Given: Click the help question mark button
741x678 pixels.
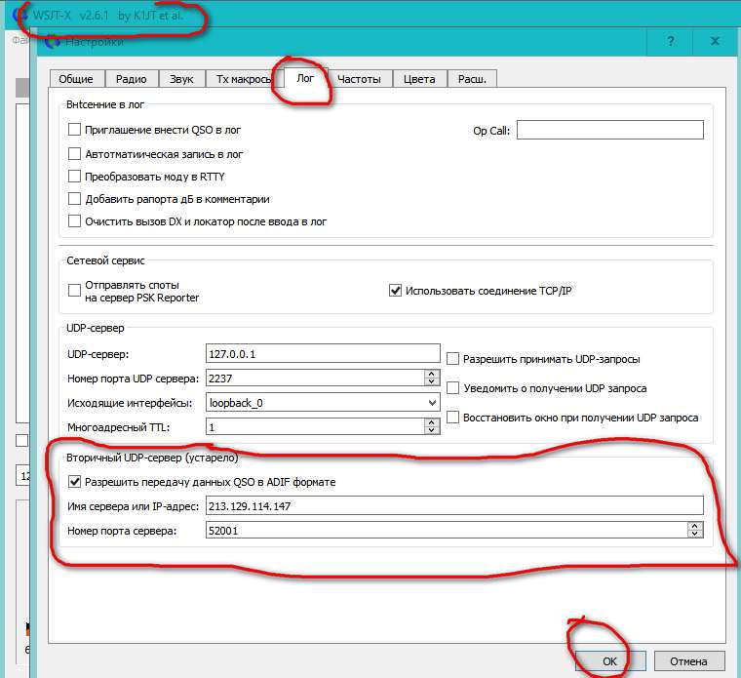Looking at the screenshot, I should (x=671, y=42).
